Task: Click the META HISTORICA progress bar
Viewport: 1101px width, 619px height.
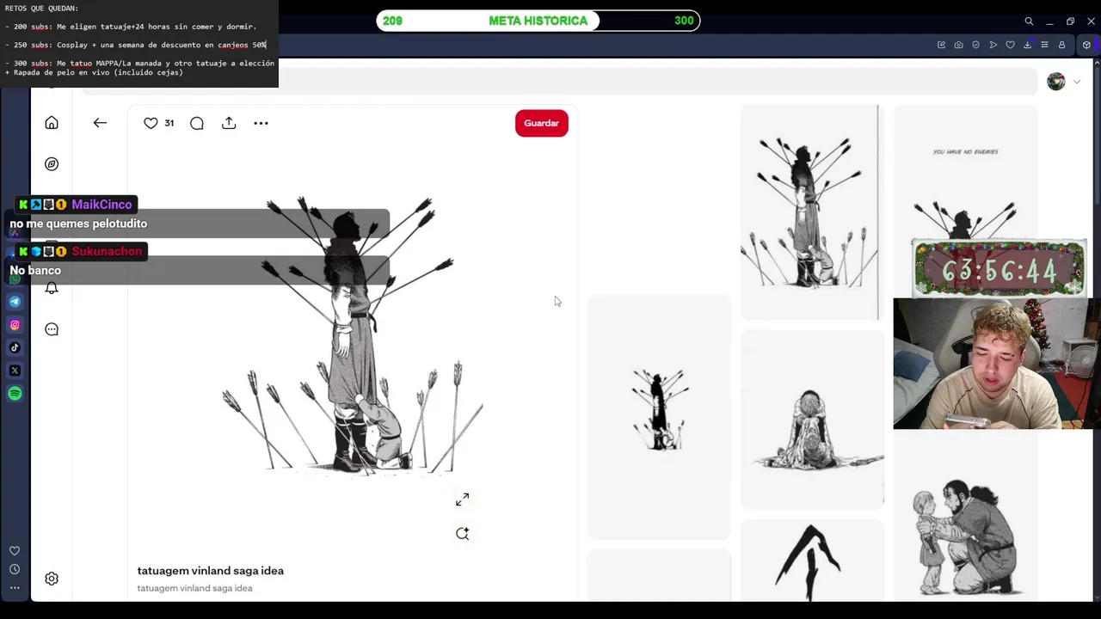Action: click(x=538, y=21)
